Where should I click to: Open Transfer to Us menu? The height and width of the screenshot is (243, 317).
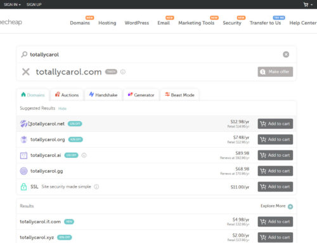tap(265, 23)
